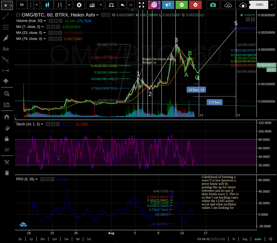Screen dimensions: 277x243
Task: Hide the MA 7 indicator
Action: point(48,27)
